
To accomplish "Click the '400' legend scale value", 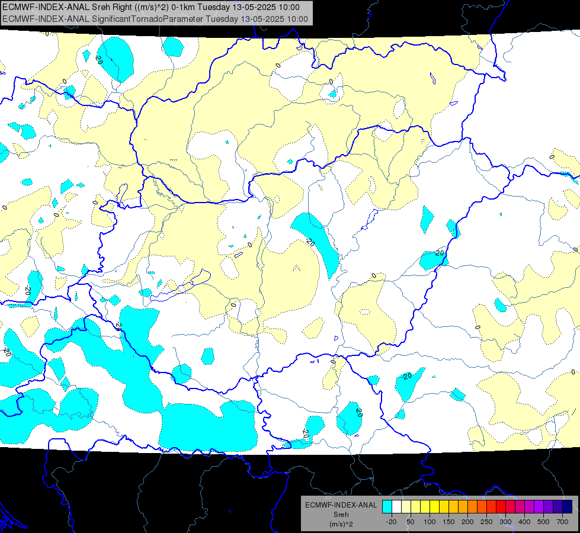I will coord(524,522).
